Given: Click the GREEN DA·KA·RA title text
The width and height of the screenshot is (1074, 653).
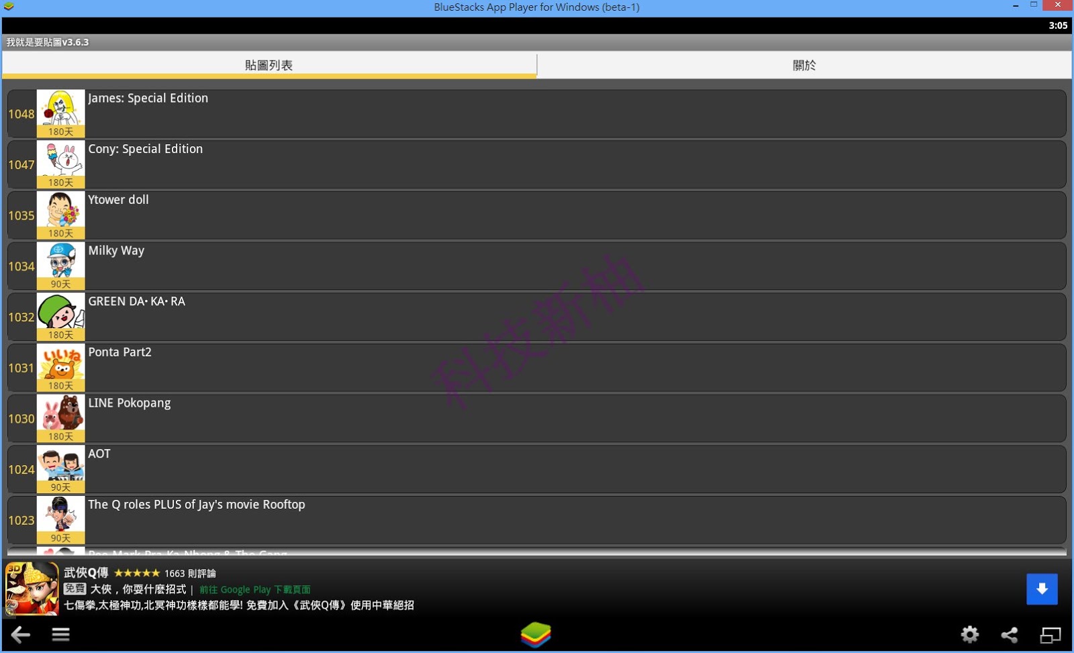Looking at the screenshot, I should 137,301.
